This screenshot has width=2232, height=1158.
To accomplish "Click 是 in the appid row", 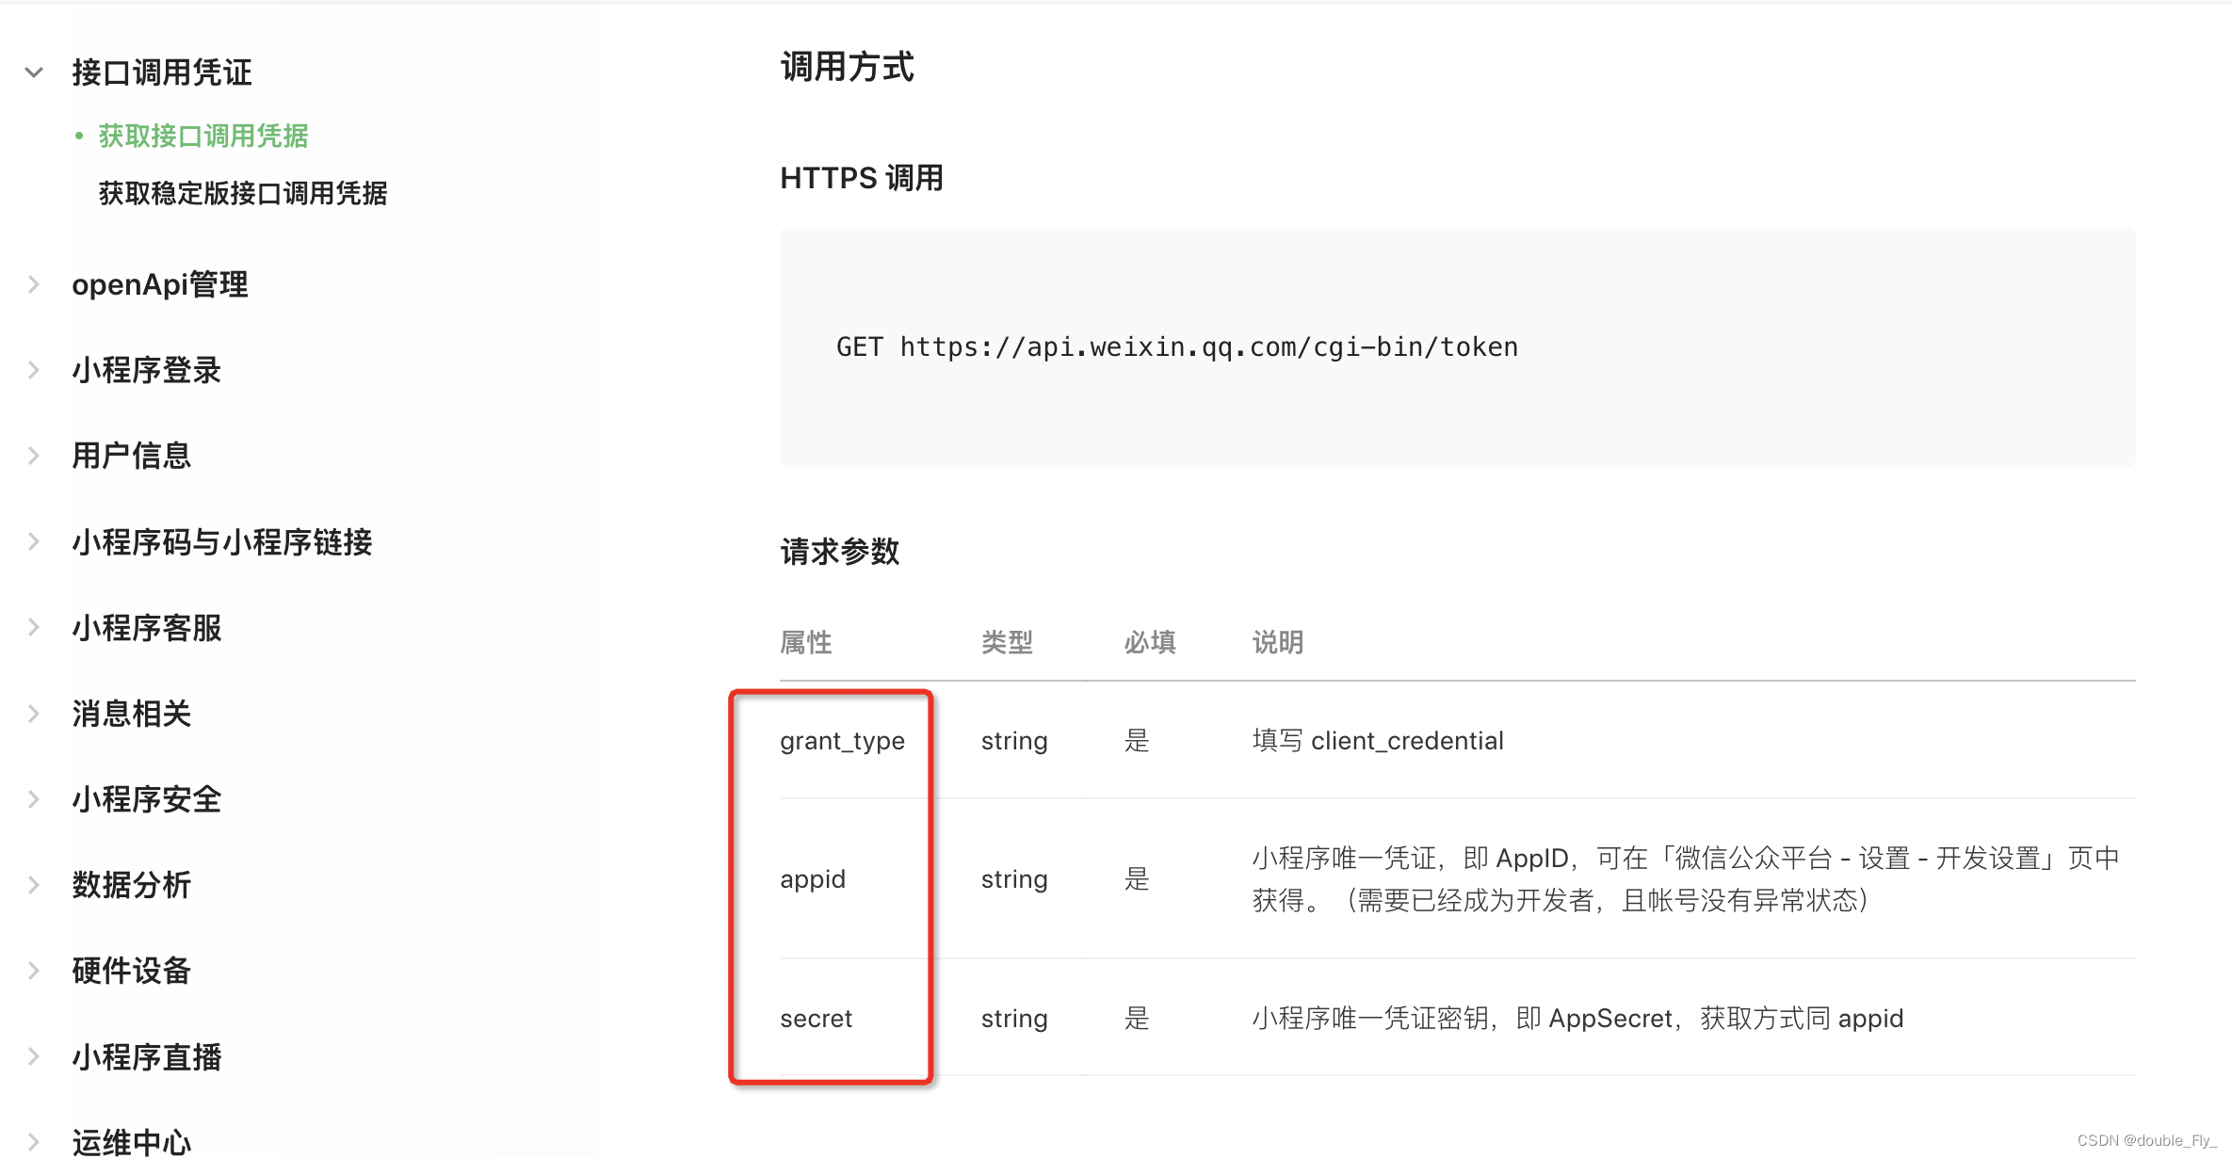I will click(x=1137, y=879).
